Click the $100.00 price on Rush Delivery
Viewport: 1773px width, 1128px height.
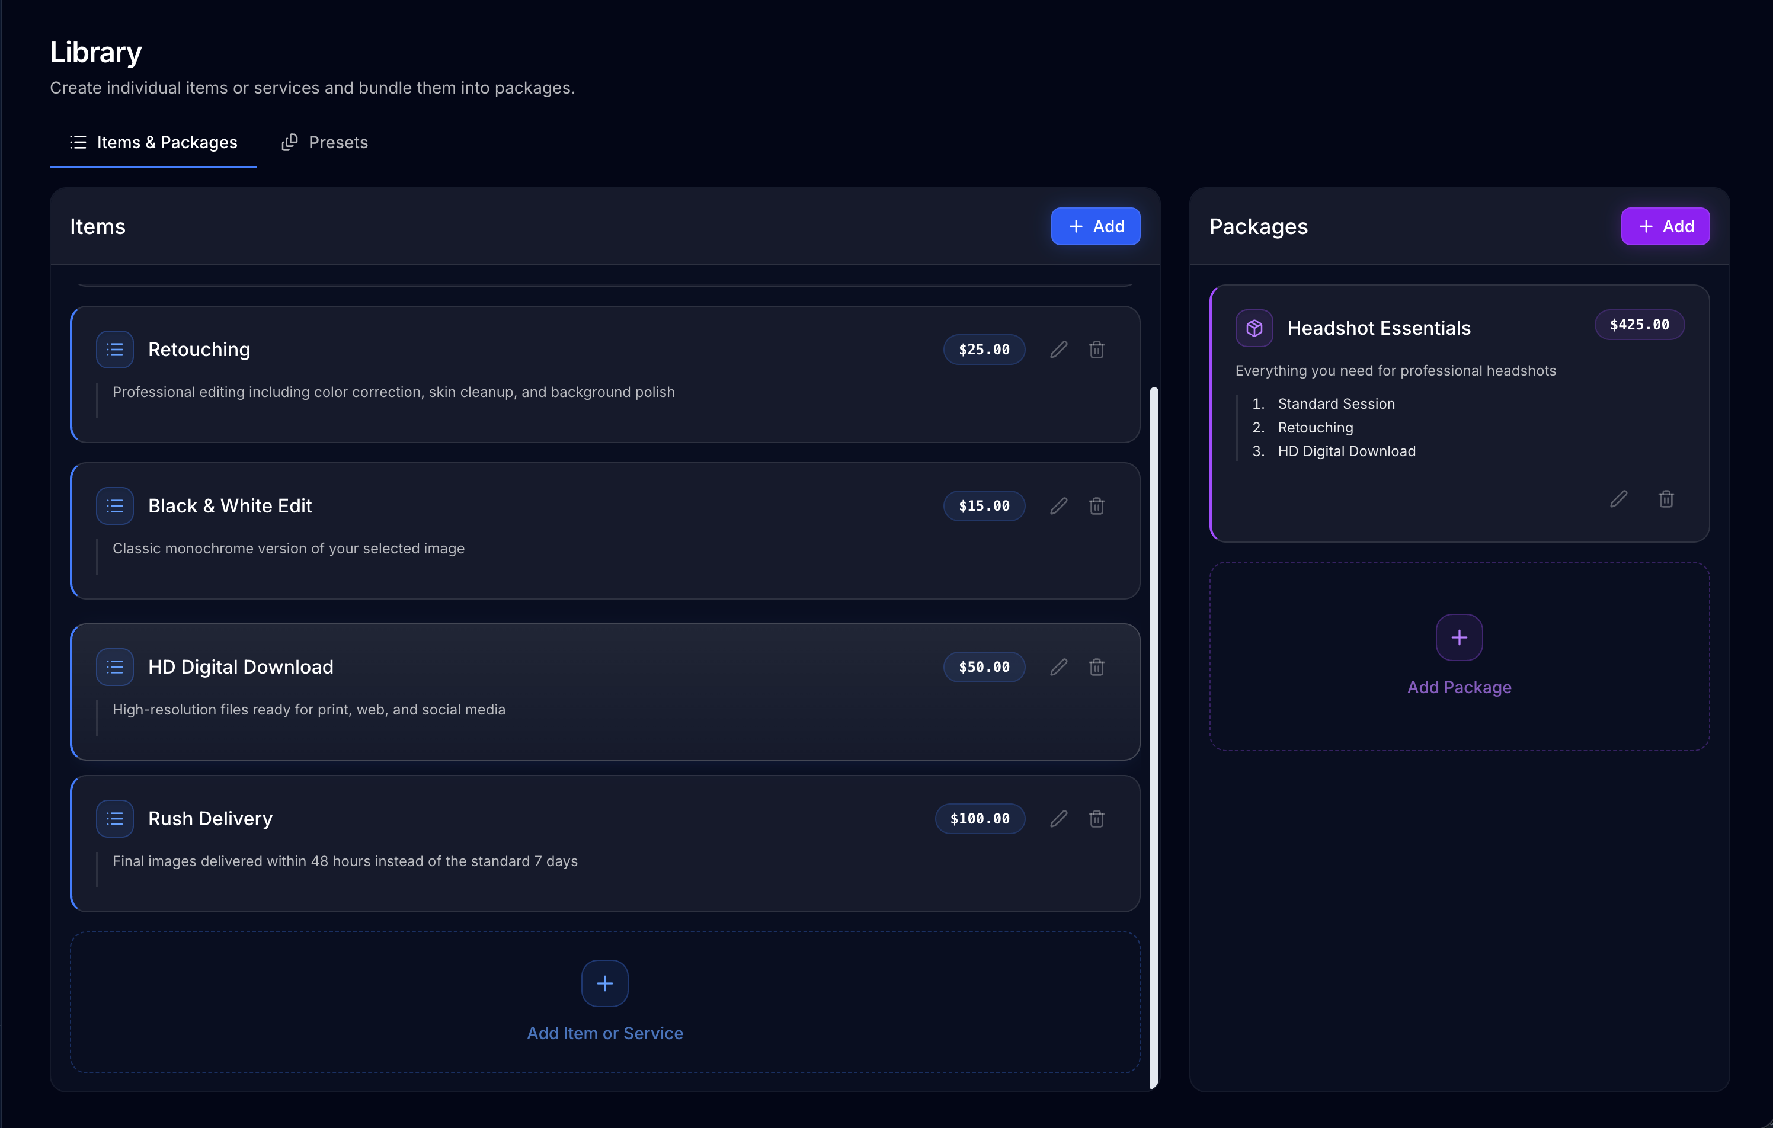980,818
